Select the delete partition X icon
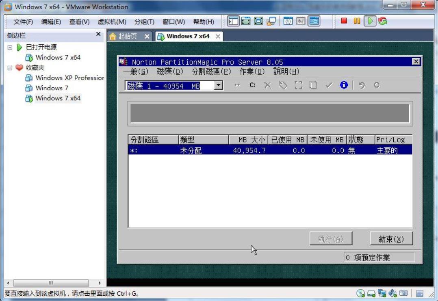The image size is (438, 301). tap(267, 85)
